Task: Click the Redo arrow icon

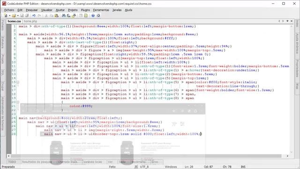Action: click(x=39, y=15)
